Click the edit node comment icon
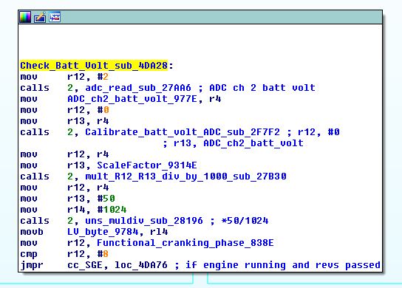Viewport: 402px width, 288px height. [x=40, y=17]
